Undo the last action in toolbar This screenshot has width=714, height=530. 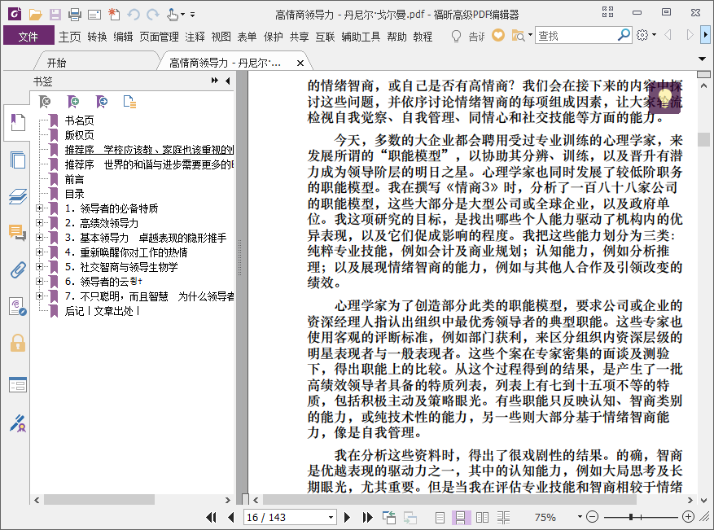coord(134,15)
